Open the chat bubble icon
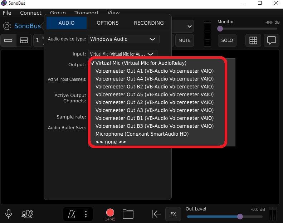The height and width of the screenshot is (223, 283). [272, 40]
